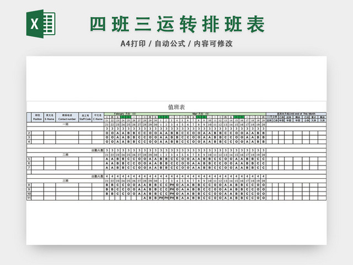Image resolution: width=353 pixels, height=265 pixels.
Task: Select the Contact number header cell
Action: coord(67,117)
